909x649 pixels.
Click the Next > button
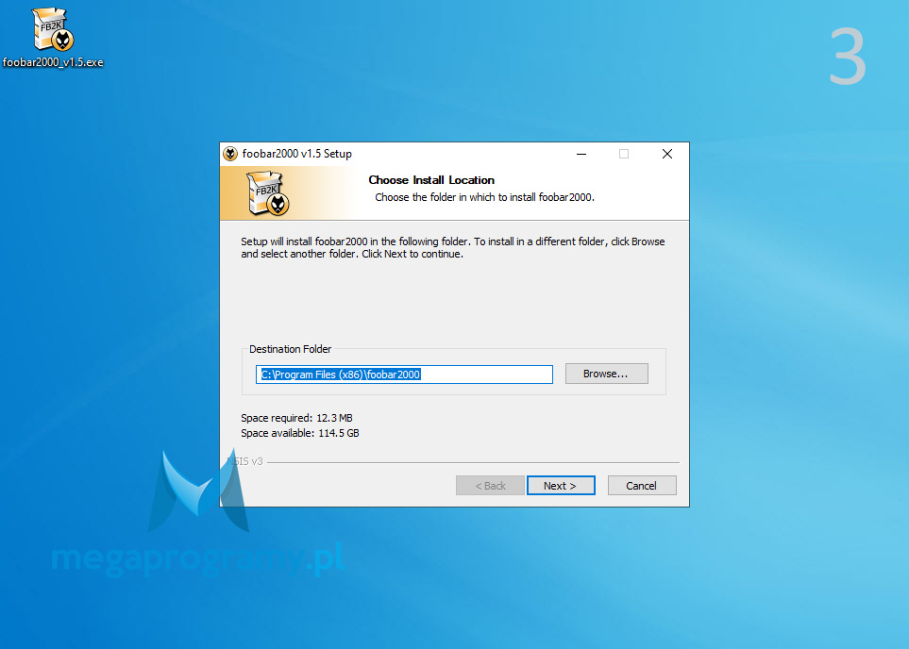tap(561, 486)
